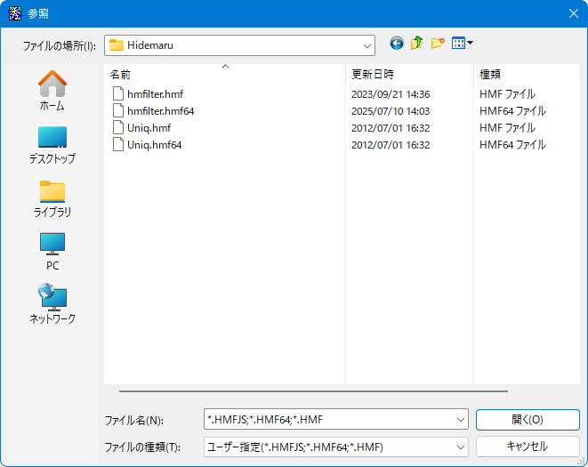Open デスクトップ in the places bar
This screenshot has height=467, width=588.
[52, 144]
